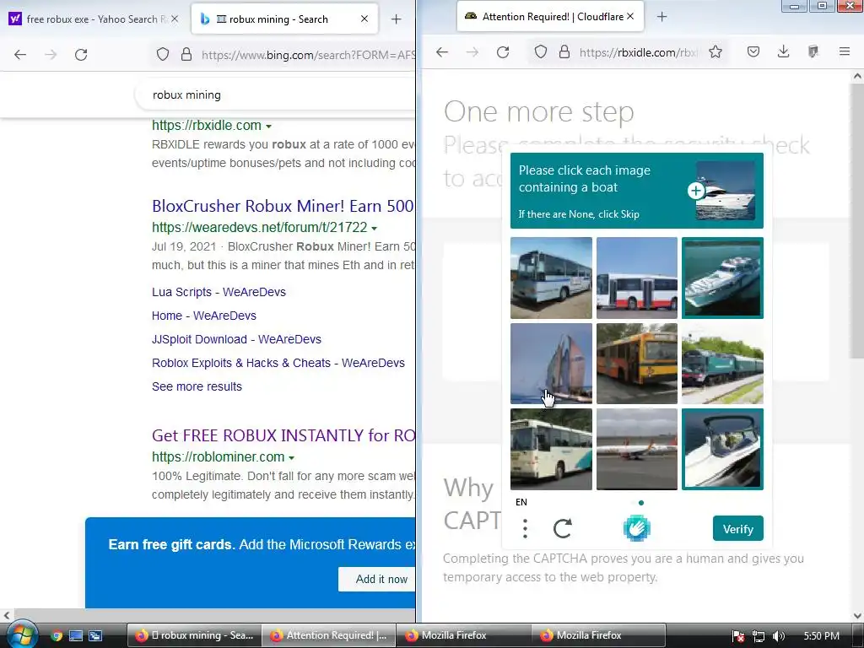Open the 'Lua Scripts - WeAreDevs' sublink
The image size is (864, 648).
pos(219,292)
